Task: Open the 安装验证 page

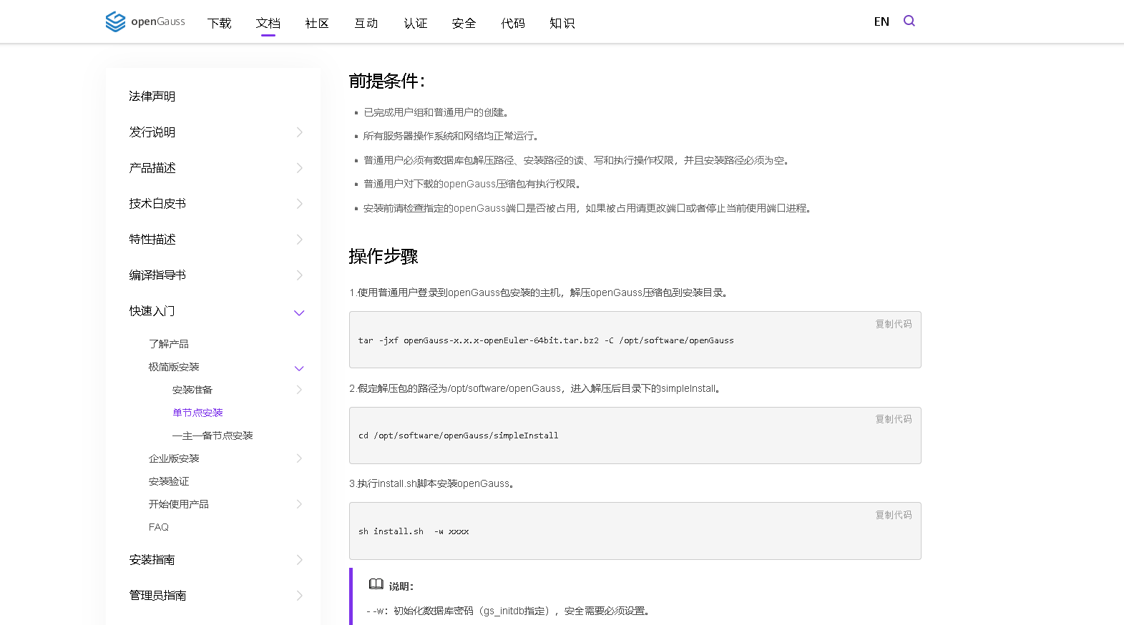Action: click(x=169, y=481)
